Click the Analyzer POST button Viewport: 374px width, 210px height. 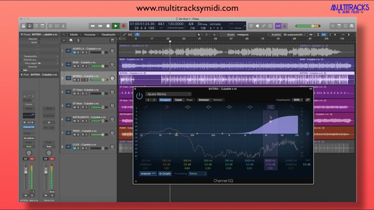click(x=148, y=174)
